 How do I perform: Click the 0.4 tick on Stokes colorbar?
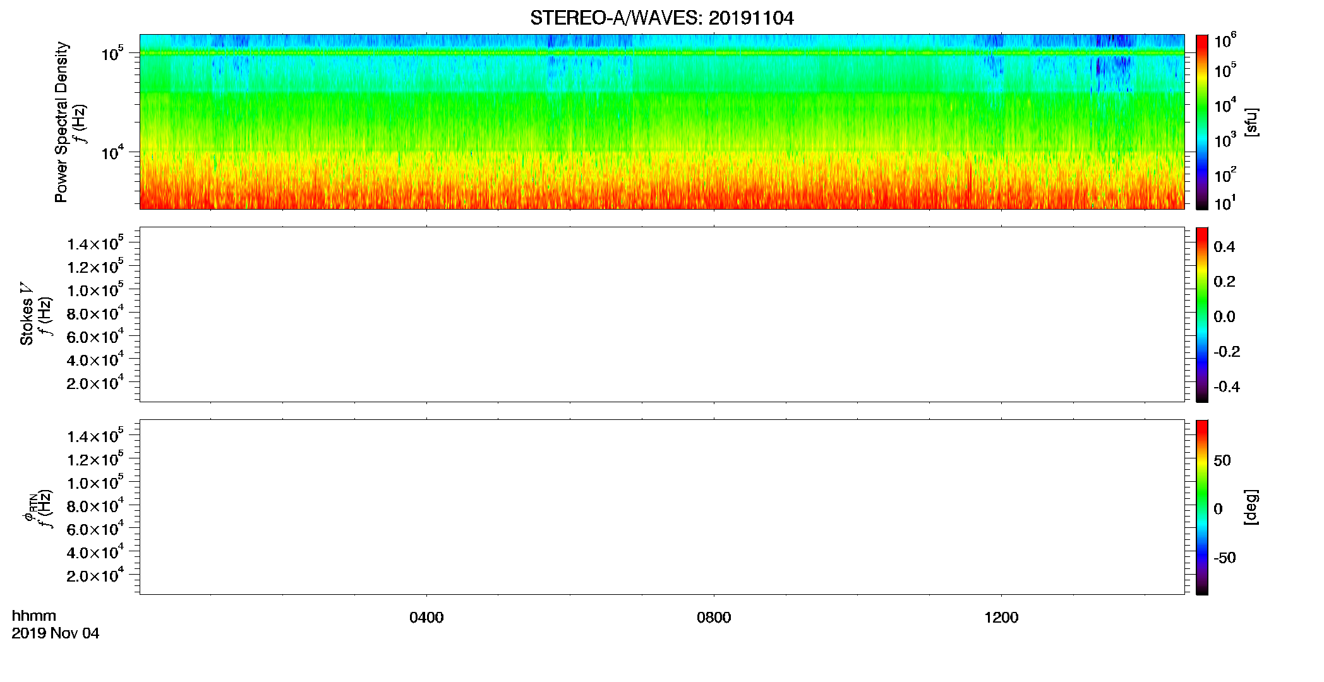[1224, 247]
